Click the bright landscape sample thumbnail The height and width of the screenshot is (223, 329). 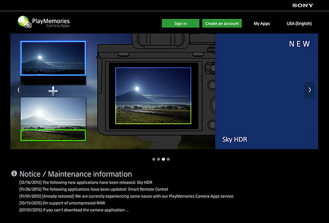[x=53, y=119]
